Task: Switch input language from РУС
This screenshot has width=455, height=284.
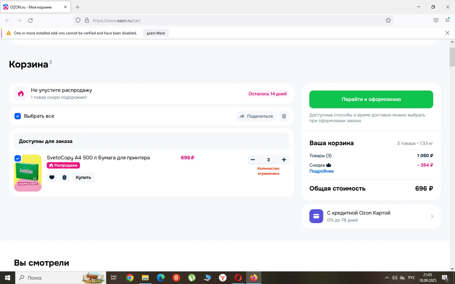Action: coord(412,278)
